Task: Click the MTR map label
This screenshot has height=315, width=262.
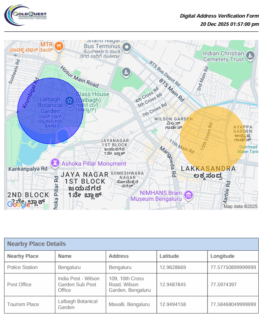Action: click(47, 45)
